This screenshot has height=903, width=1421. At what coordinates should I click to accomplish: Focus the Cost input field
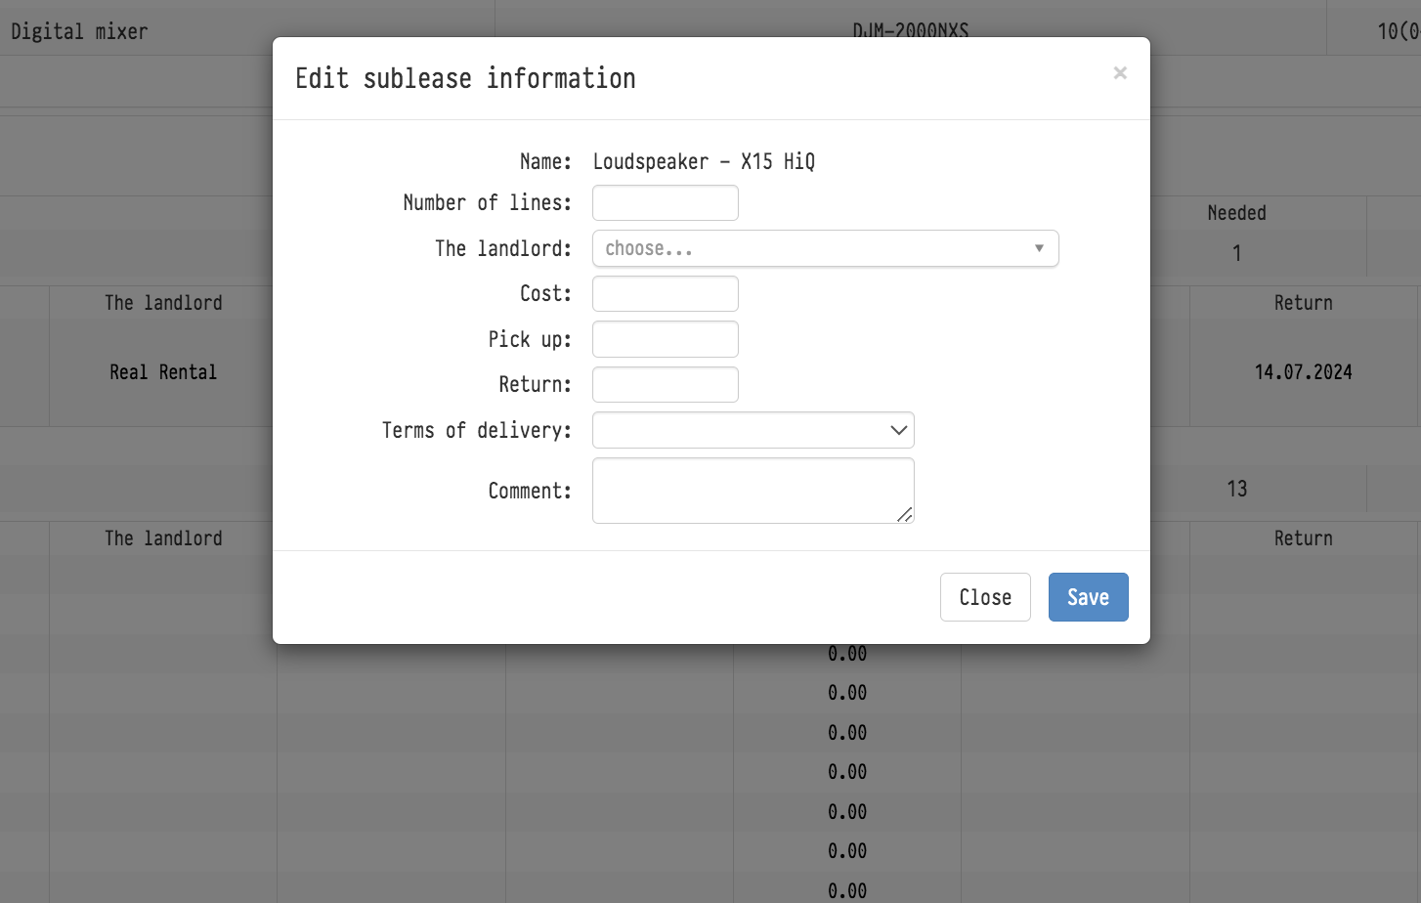665,294
